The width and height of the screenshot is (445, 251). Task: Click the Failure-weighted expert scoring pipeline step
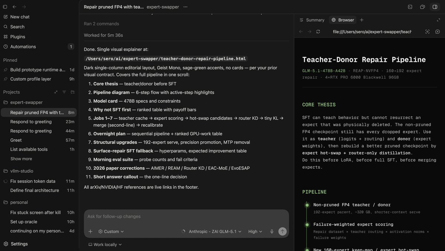coord(353,224)
